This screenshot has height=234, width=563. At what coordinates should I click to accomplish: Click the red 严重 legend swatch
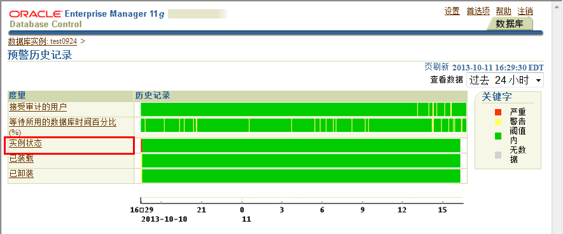(497, 112)
